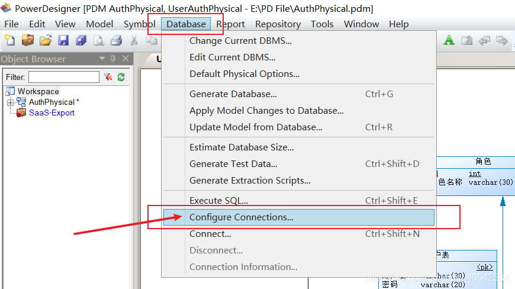Select Generate Database... entry
Viewport: 515px width, 289px height.
(x=299, y=94)
